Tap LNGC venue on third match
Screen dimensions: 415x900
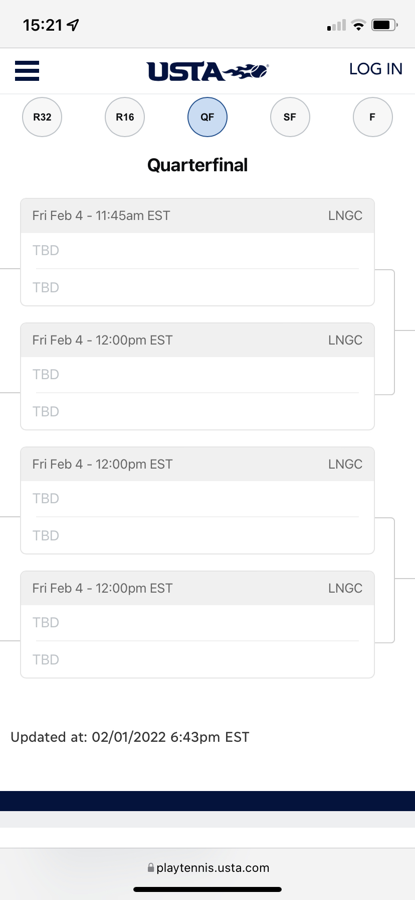pos(345,464)
